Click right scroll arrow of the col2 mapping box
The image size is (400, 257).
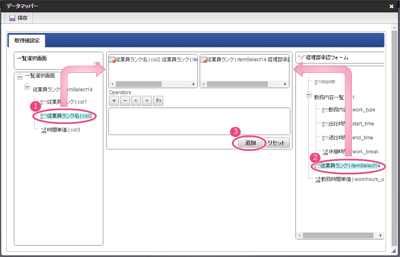tap(194, 84)
